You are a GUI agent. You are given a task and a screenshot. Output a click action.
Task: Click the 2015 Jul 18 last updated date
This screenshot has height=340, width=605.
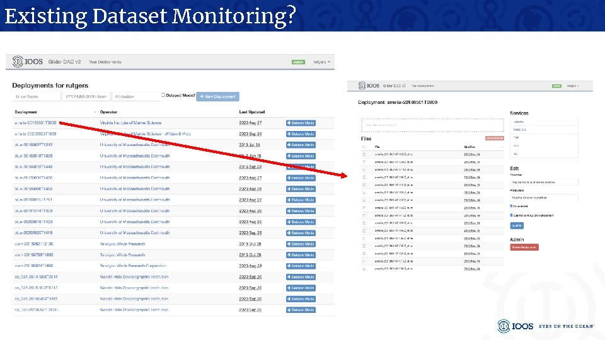pyautogui.click(x=250, y=145)
